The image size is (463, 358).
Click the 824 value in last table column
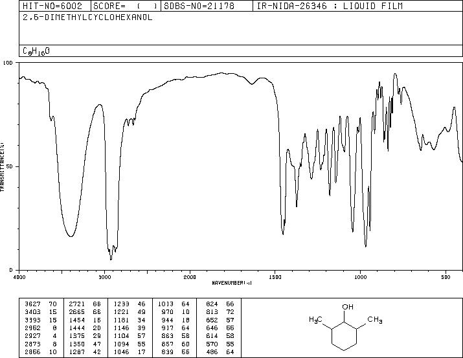click(212, 304)
